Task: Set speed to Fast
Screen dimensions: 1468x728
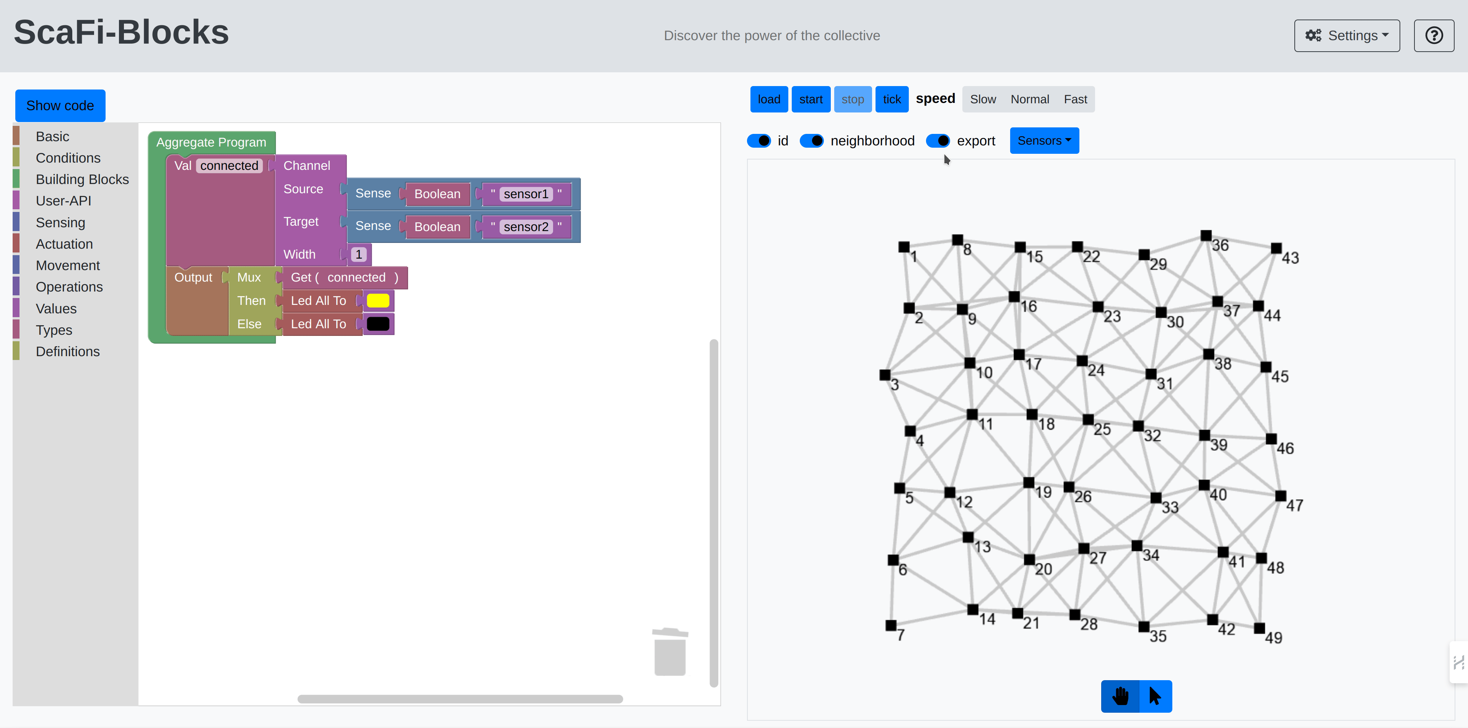Action: 1075,99
